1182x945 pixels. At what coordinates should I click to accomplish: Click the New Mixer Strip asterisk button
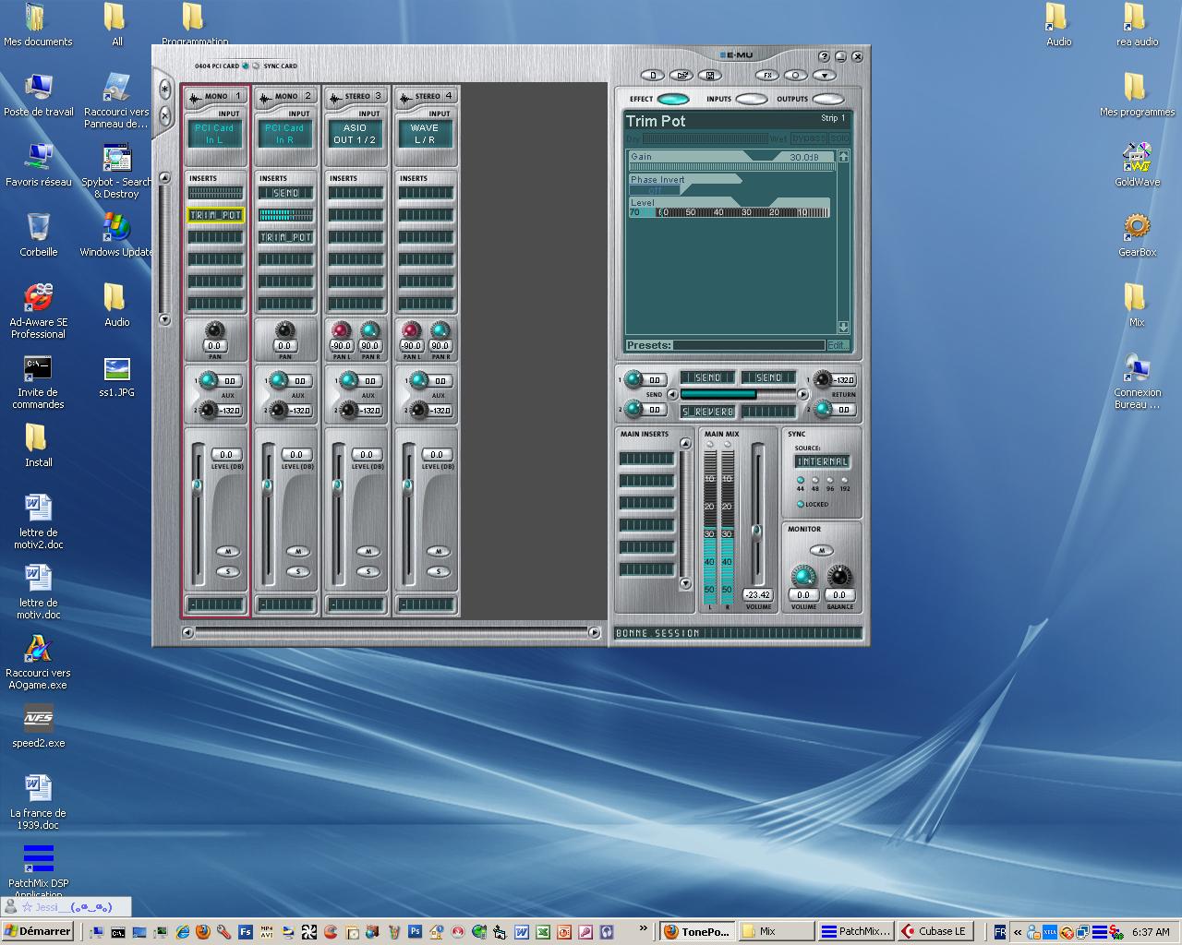point(164,90)
